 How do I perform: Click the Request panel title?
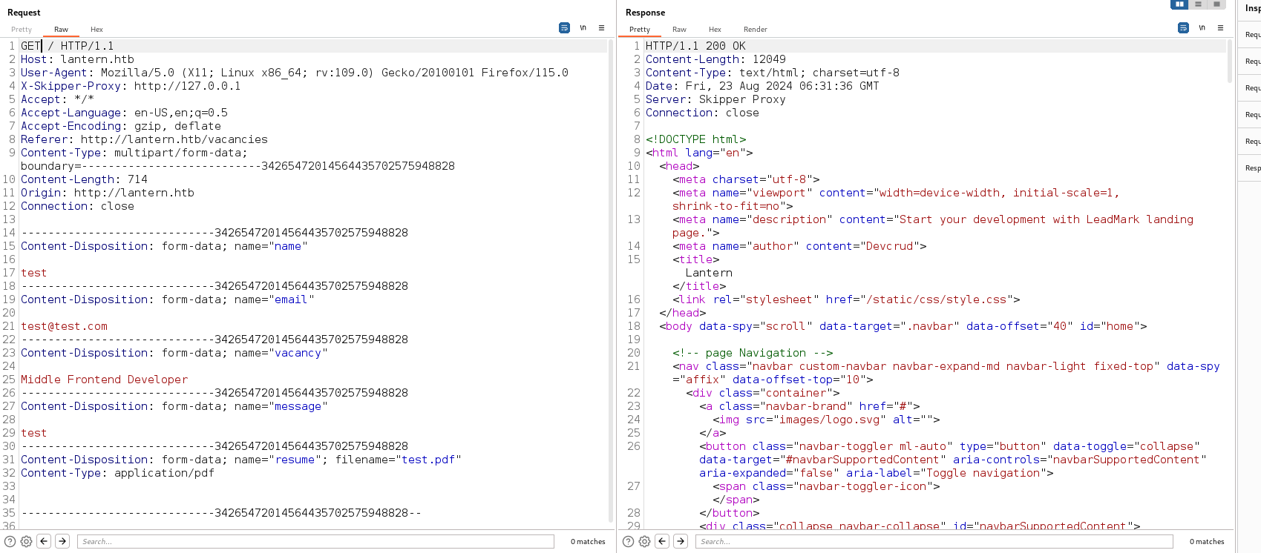[x=24, y=13]
